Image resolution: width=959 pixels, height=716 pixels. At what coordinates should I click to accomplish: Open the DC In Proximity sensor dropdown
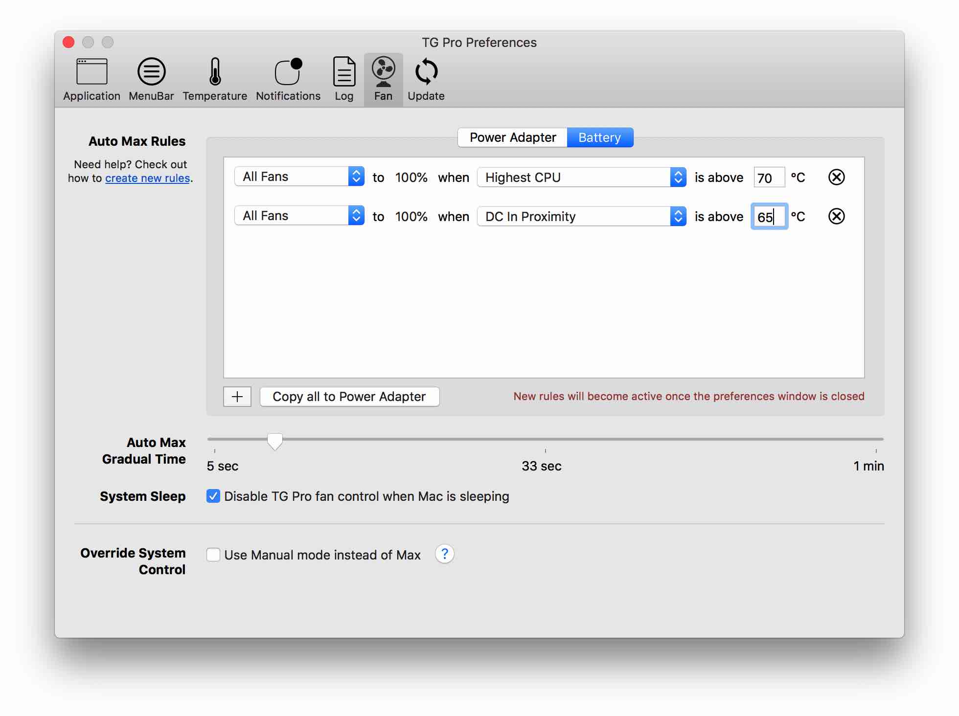click(581, 216)
